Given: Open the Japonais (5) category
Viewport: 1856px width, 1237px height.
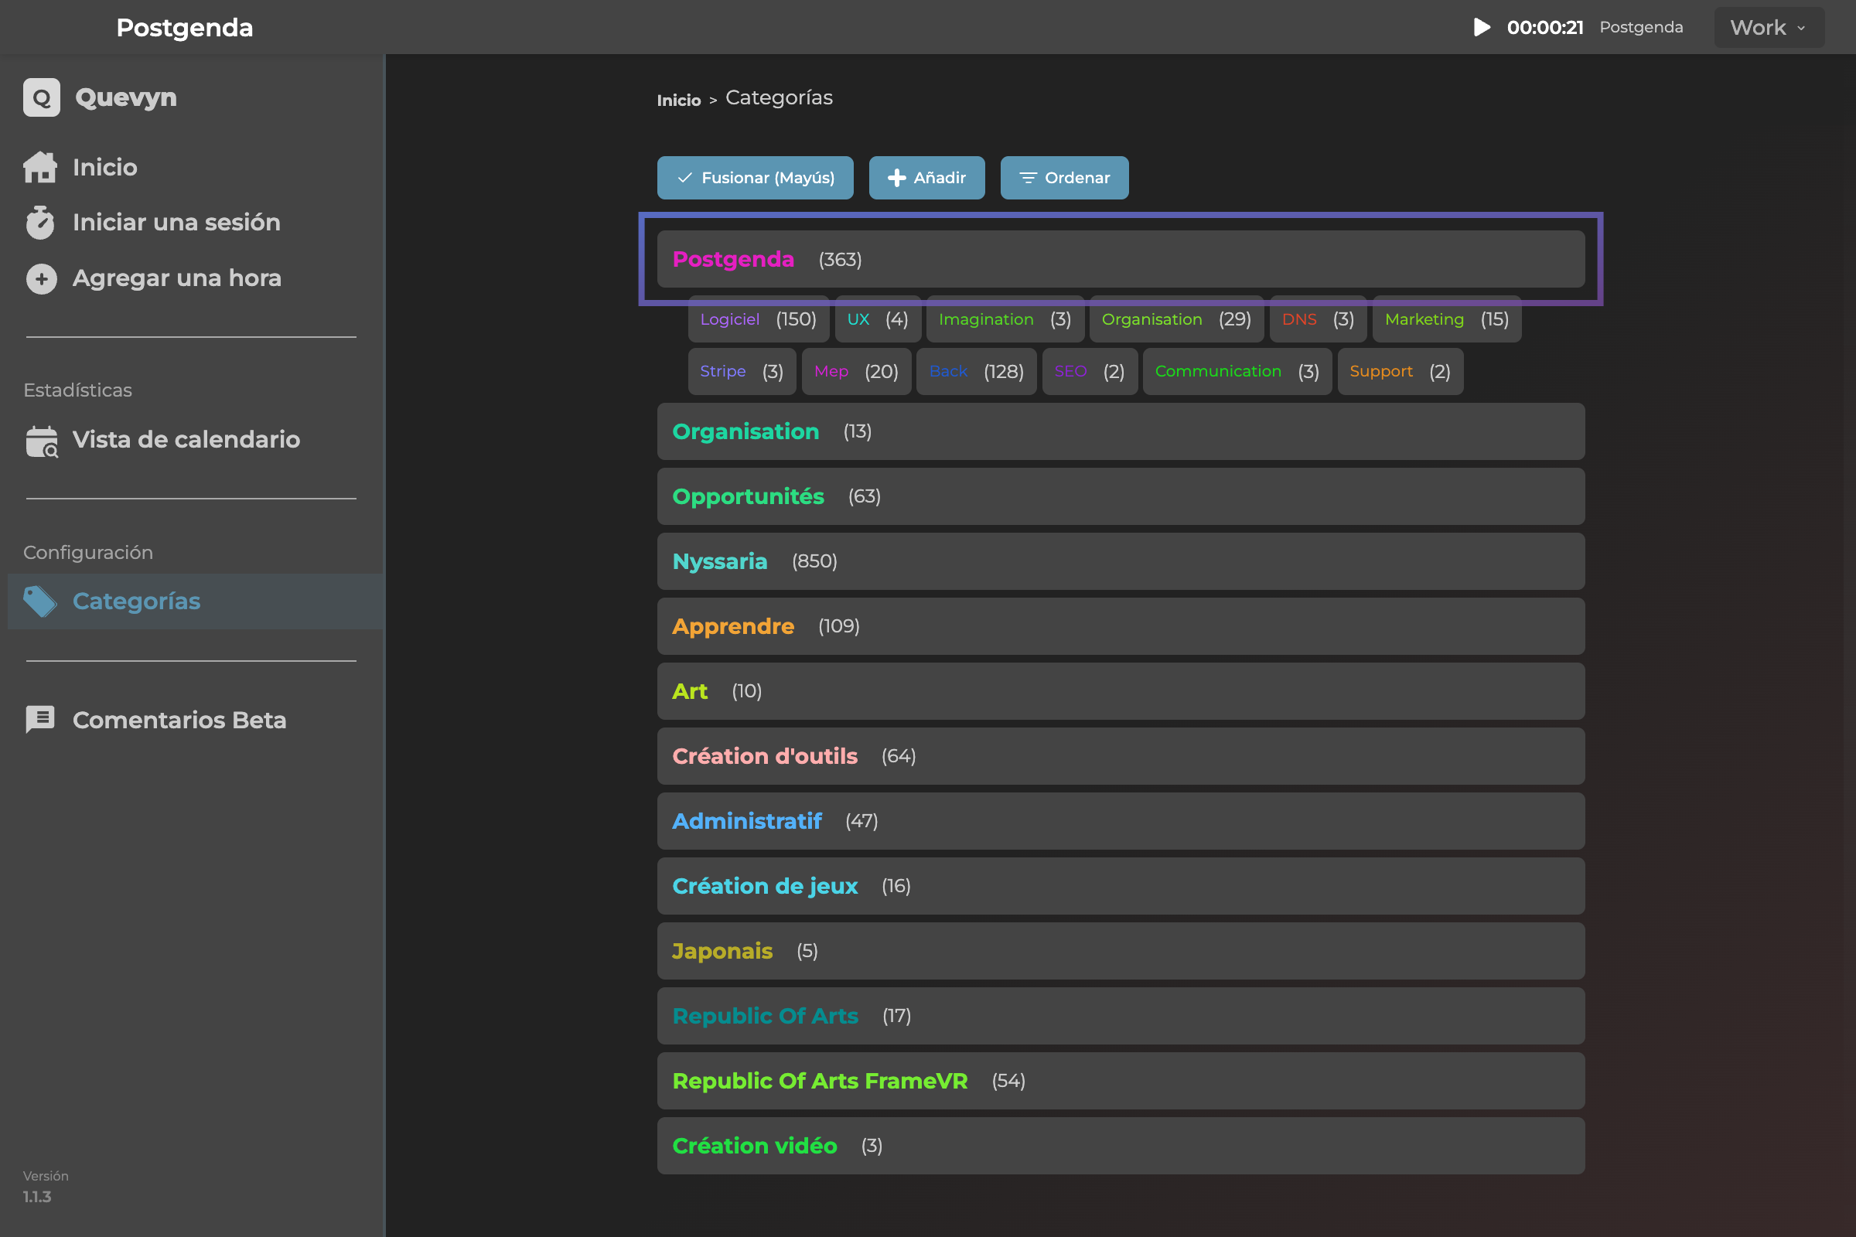Looking at the screenshot, I should point(1121,951).
